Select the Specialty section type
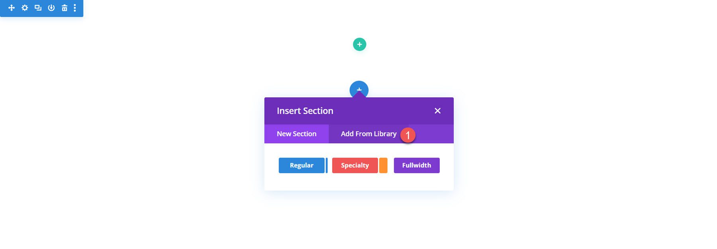This screenshot has height=249, width=717. click(x=355, y=165)
